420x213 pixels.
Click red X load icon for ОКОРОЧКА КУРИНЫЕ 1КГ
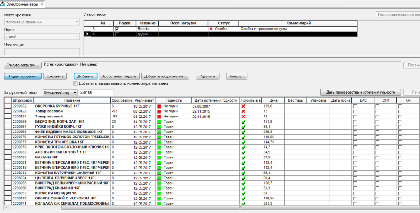click(244, 106)
